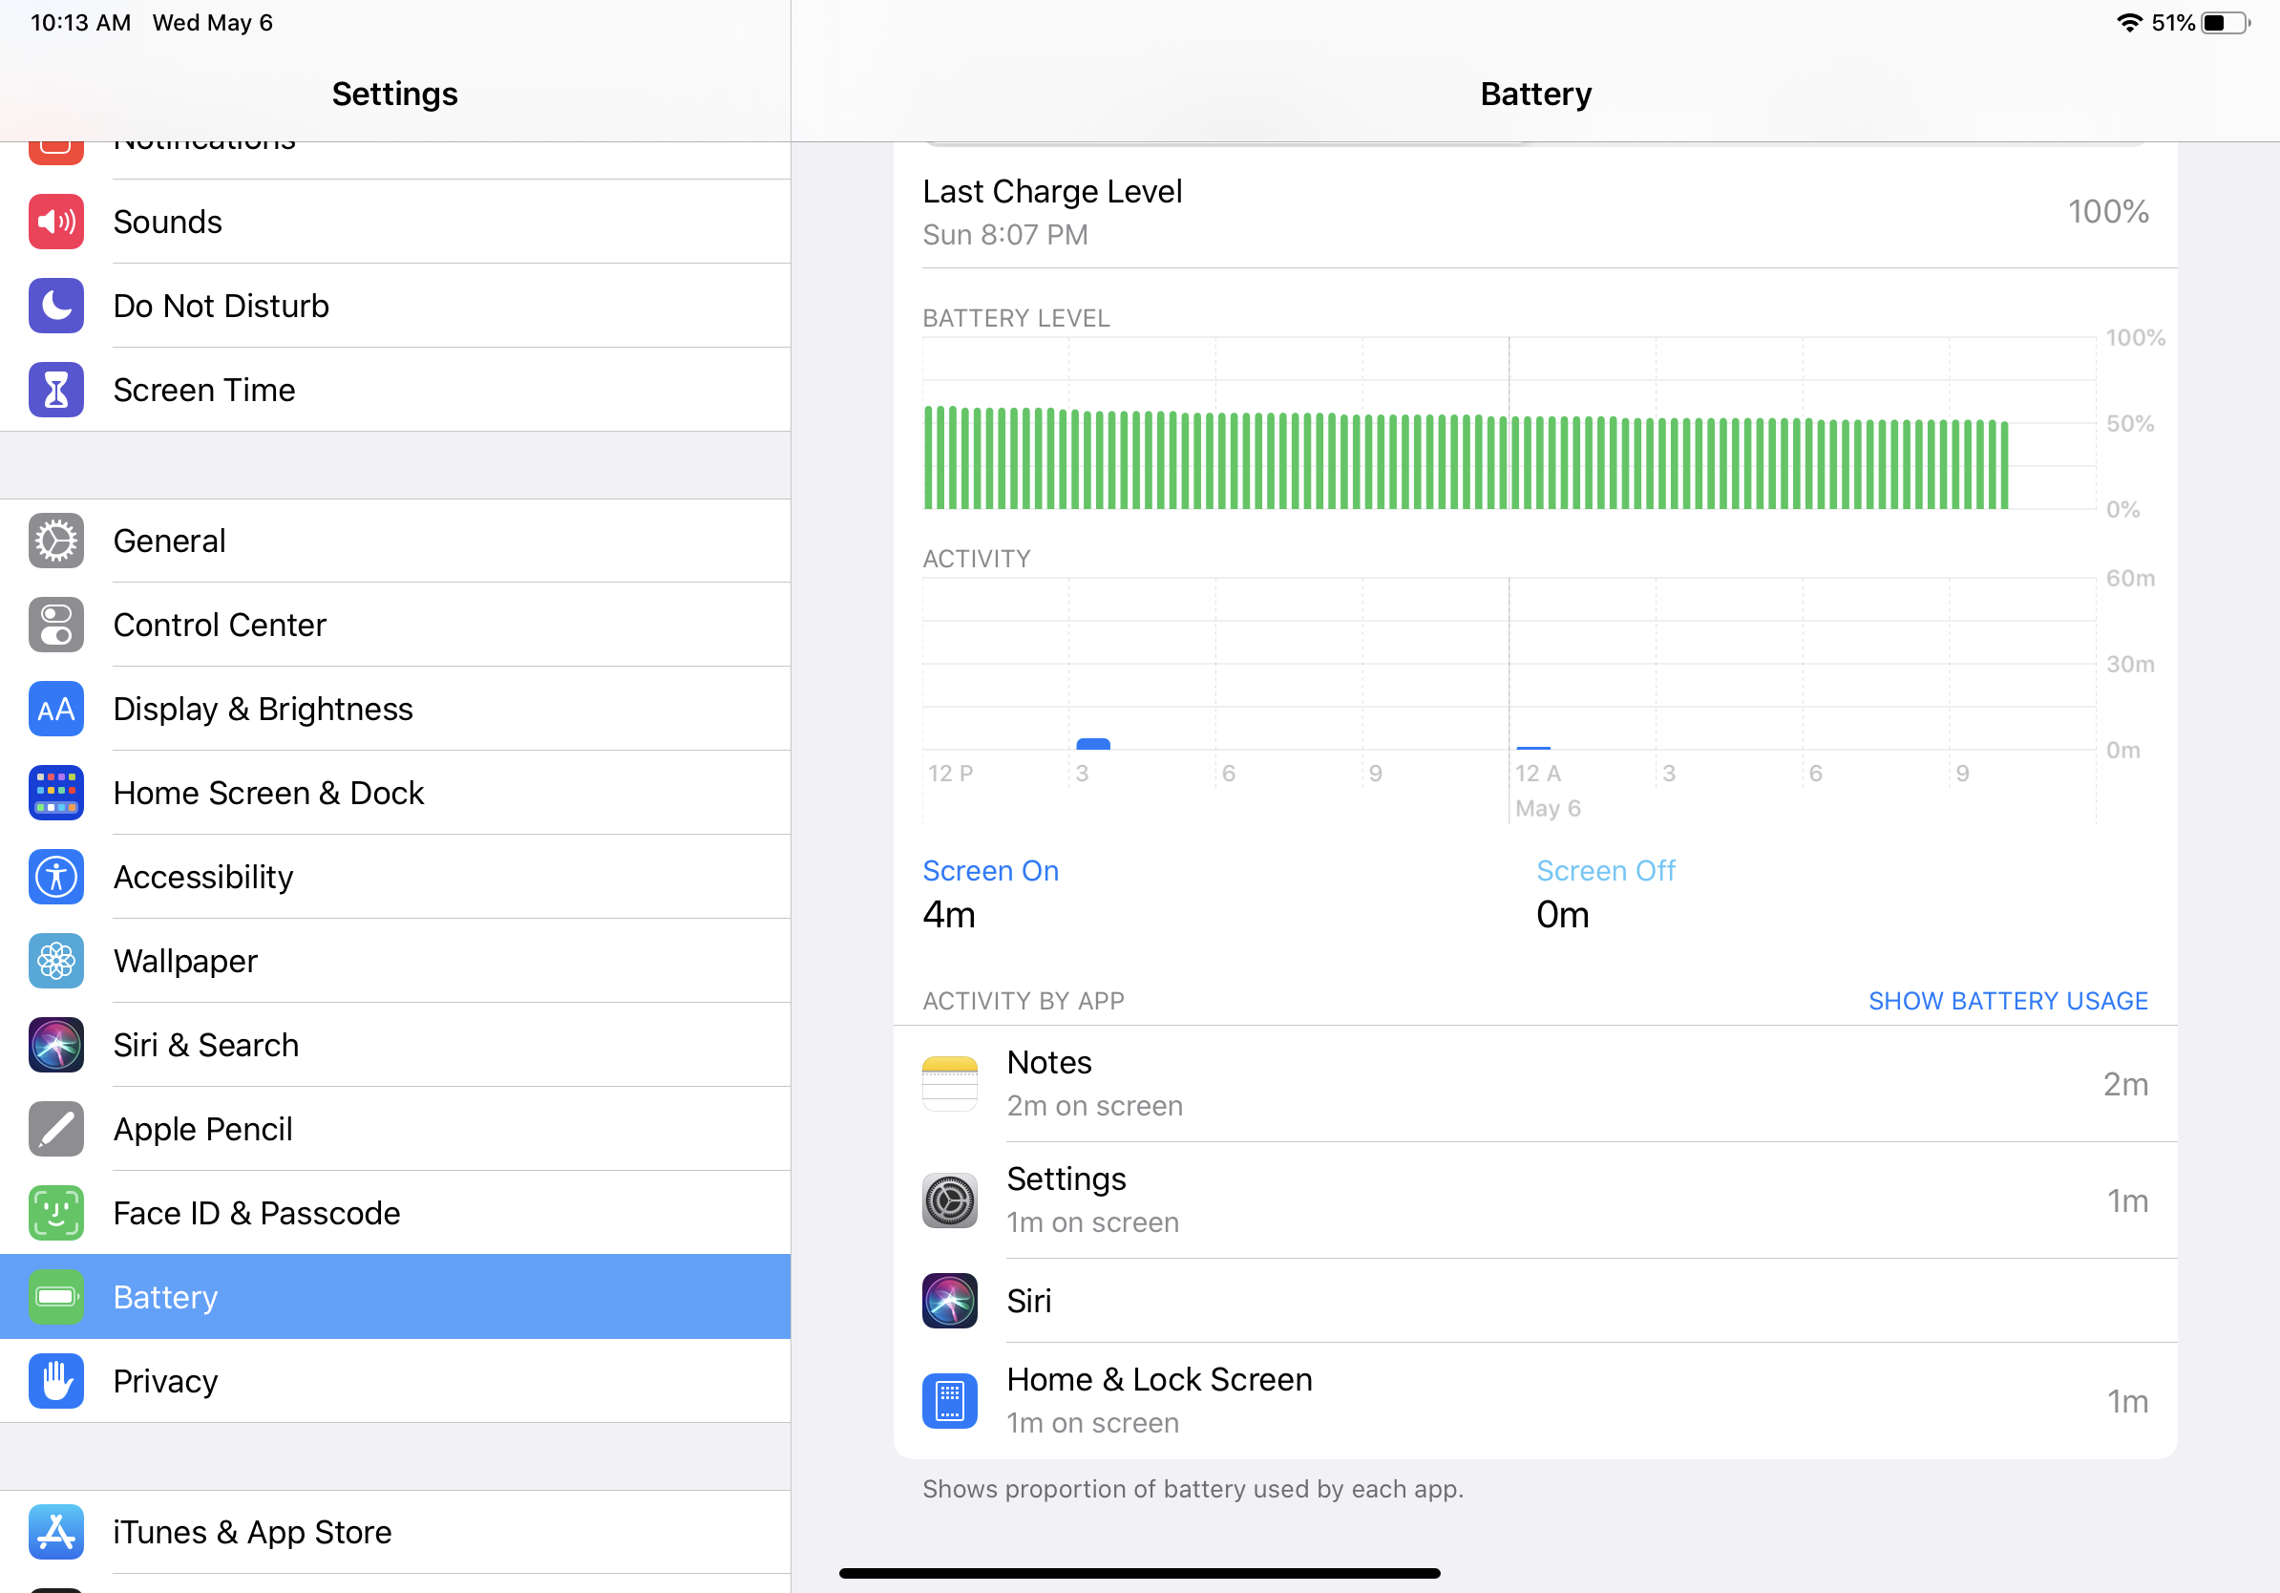The image size is (2280, 1593).
Task: Select the Notes app activity row
Action: pos(1534,1084)
